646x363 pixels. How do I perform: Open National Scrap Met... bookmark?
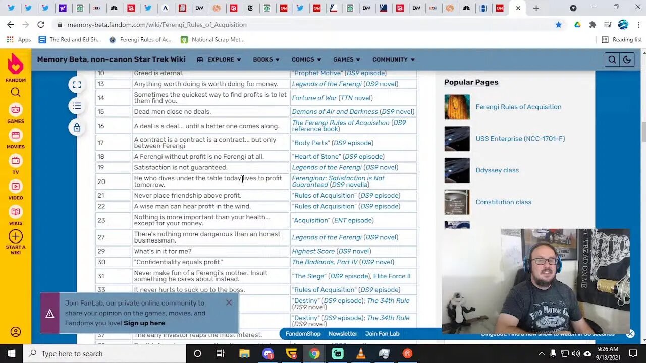pos(212,39)
